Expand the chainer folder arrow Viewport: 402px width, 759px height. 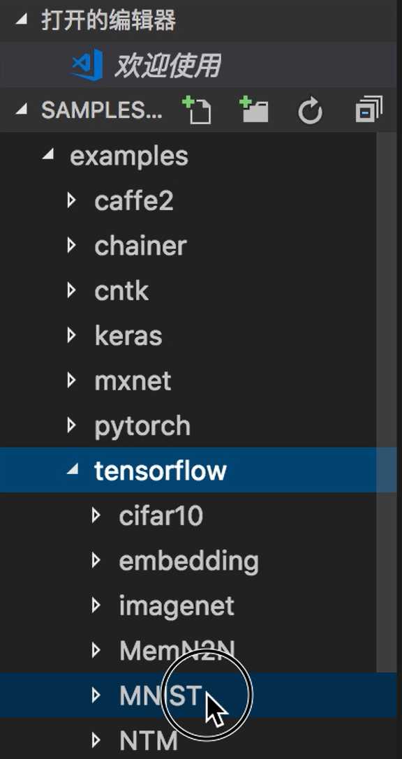click(x=72, y=245)
